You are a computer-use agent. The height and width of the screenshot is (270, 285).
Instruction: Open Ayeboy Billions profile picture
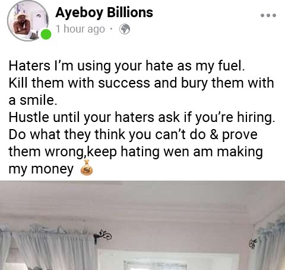tap(28, 21)
